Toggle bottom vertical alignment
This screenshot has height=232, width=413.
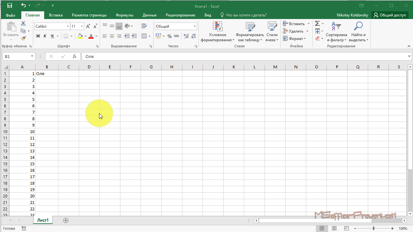[119, 26]
